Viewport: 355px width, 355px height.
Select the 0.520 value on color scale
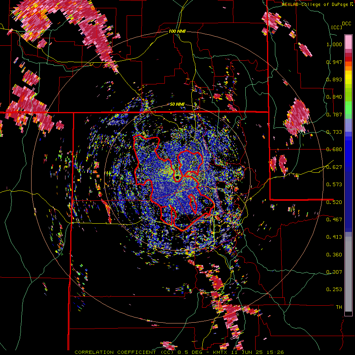334,202
